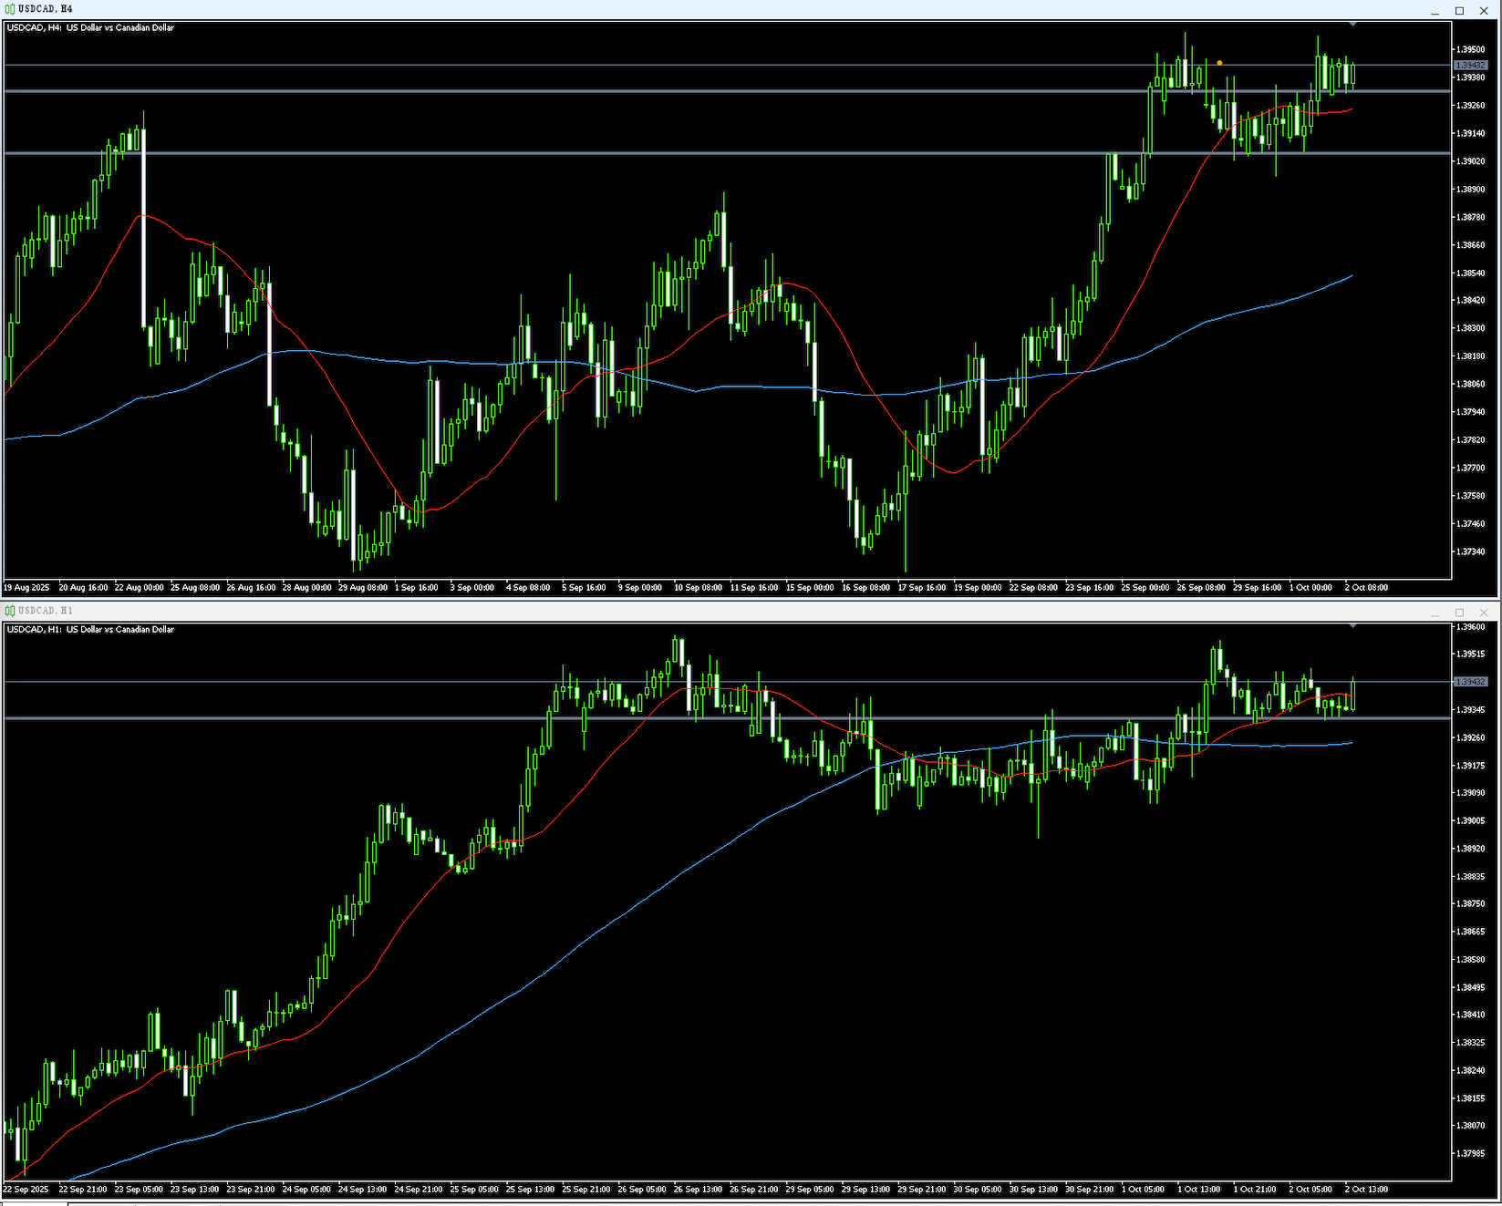Close the USDCAD H1 chart window
Image resolution: width=1502 pixels, height=1206 pixels.
[1484, 613]
